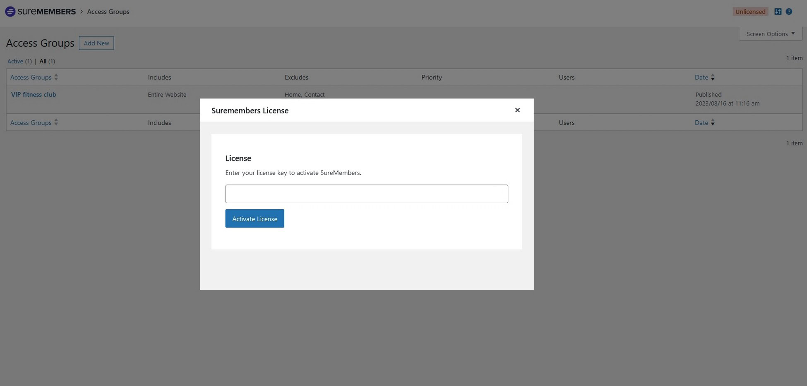Click the top Access Groups sort arrows
The height and width of the screenshot is (386, 807).
pos(56,77)
